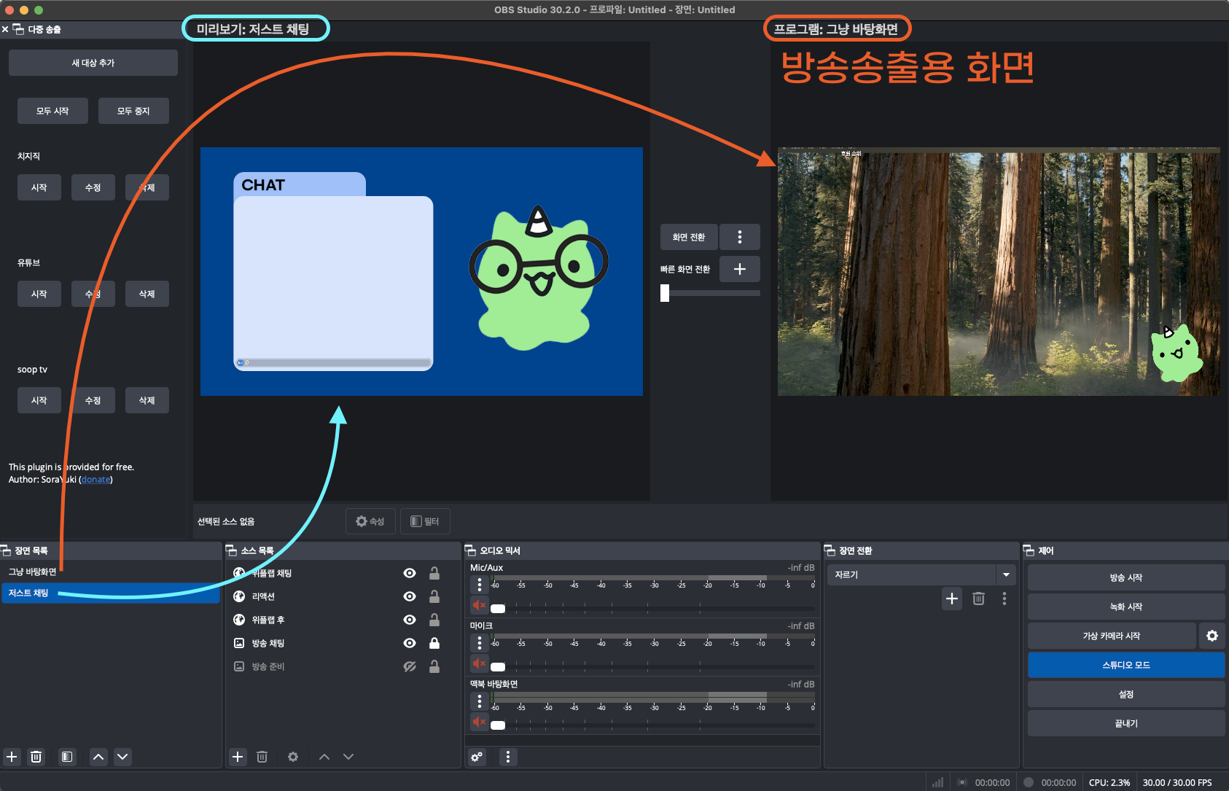Adjust the 마이크 volume slider
The image size is (1229, 791).
pyautogui.click(x=498, y=666)
